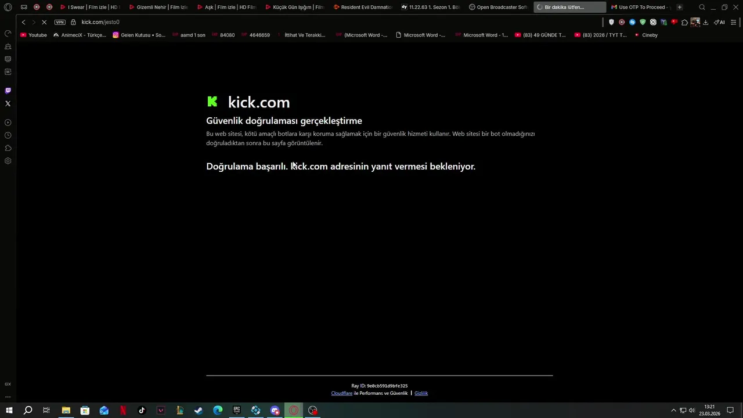The image size is (743, 418).
Task: Click the Ray ID text in footer
Action: point(379,385)
